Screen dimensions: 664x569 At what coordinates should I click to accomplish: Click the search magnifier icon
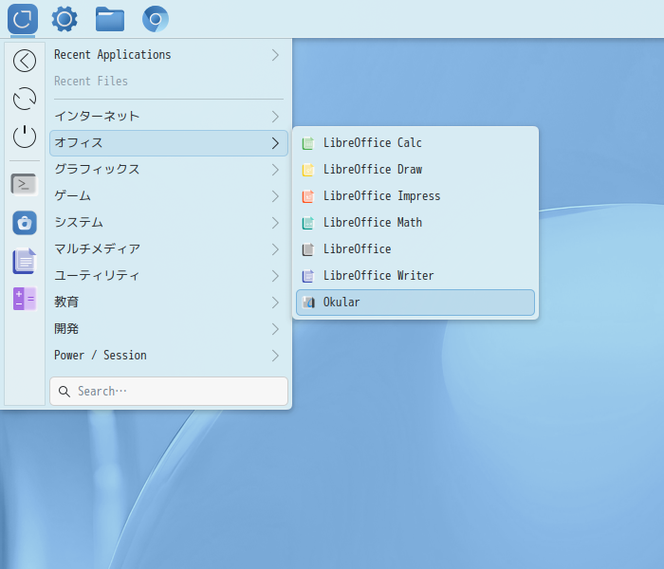tap(65, 392)
